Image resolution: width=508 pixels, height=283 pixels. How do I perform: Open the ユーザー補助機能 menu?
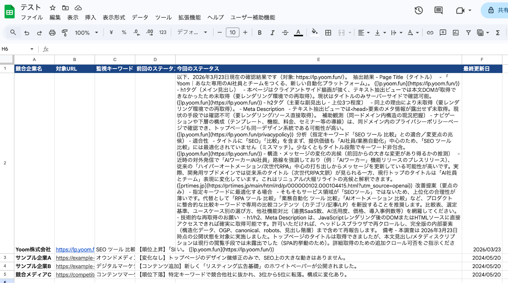[253, 17]
